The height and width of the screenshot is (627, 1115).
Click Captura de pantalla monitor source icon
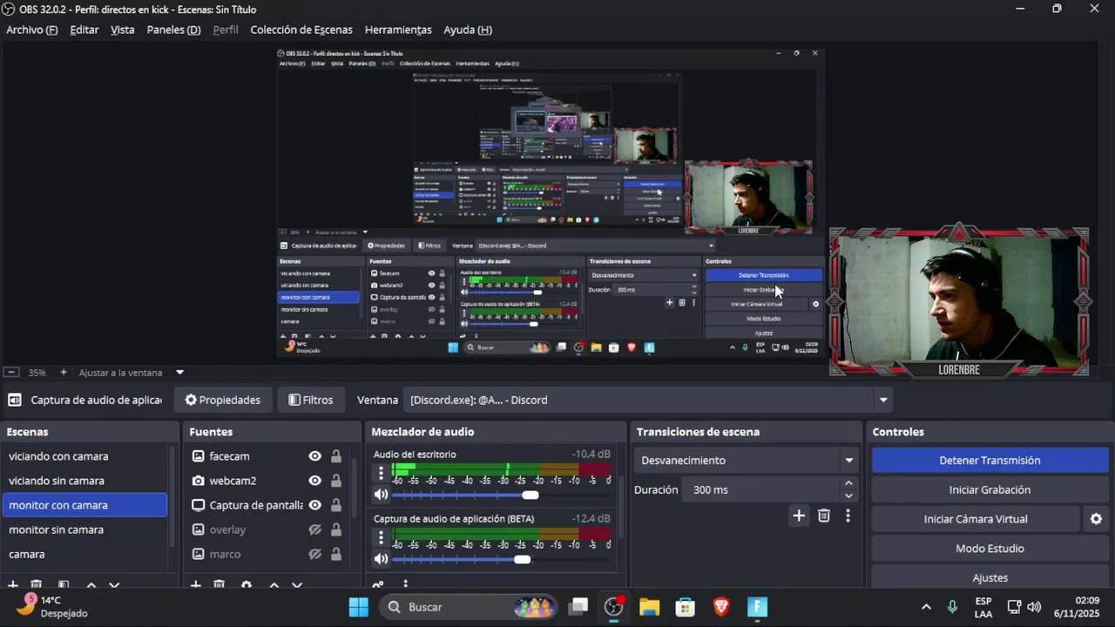[199, 505]
